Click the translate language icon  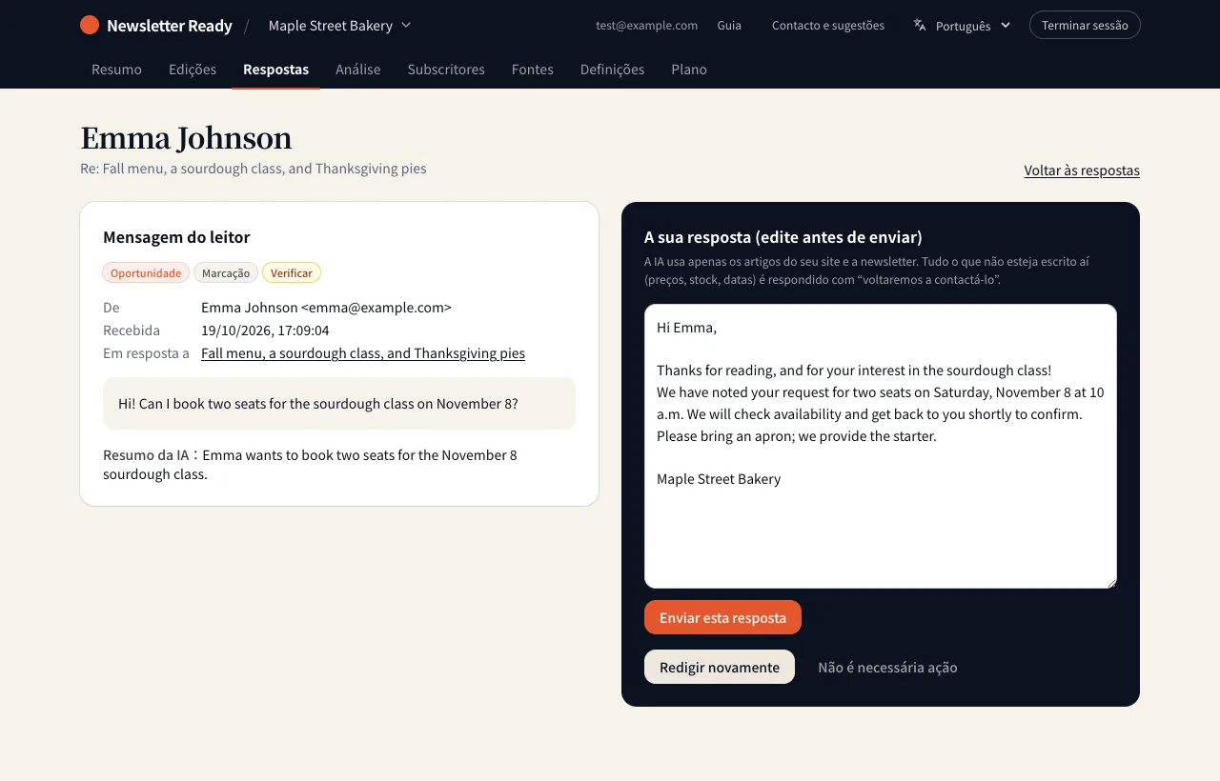pyautogui.click(x=920, y=25)
